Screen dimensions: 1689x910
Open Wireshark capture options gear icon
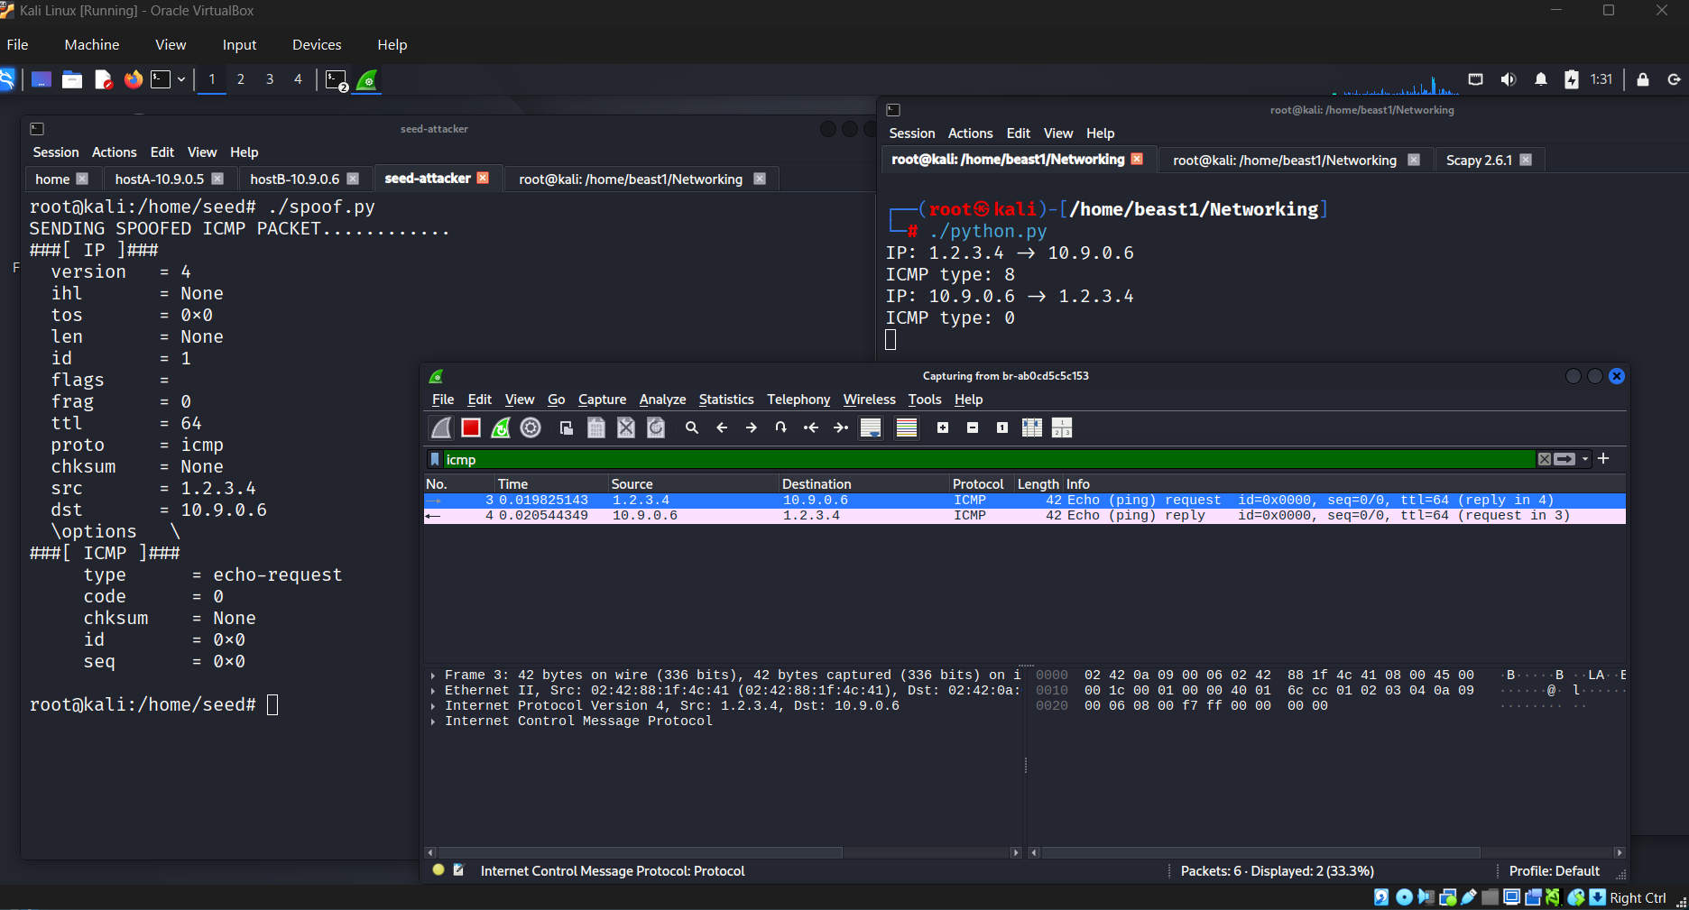tap(531, 427)
